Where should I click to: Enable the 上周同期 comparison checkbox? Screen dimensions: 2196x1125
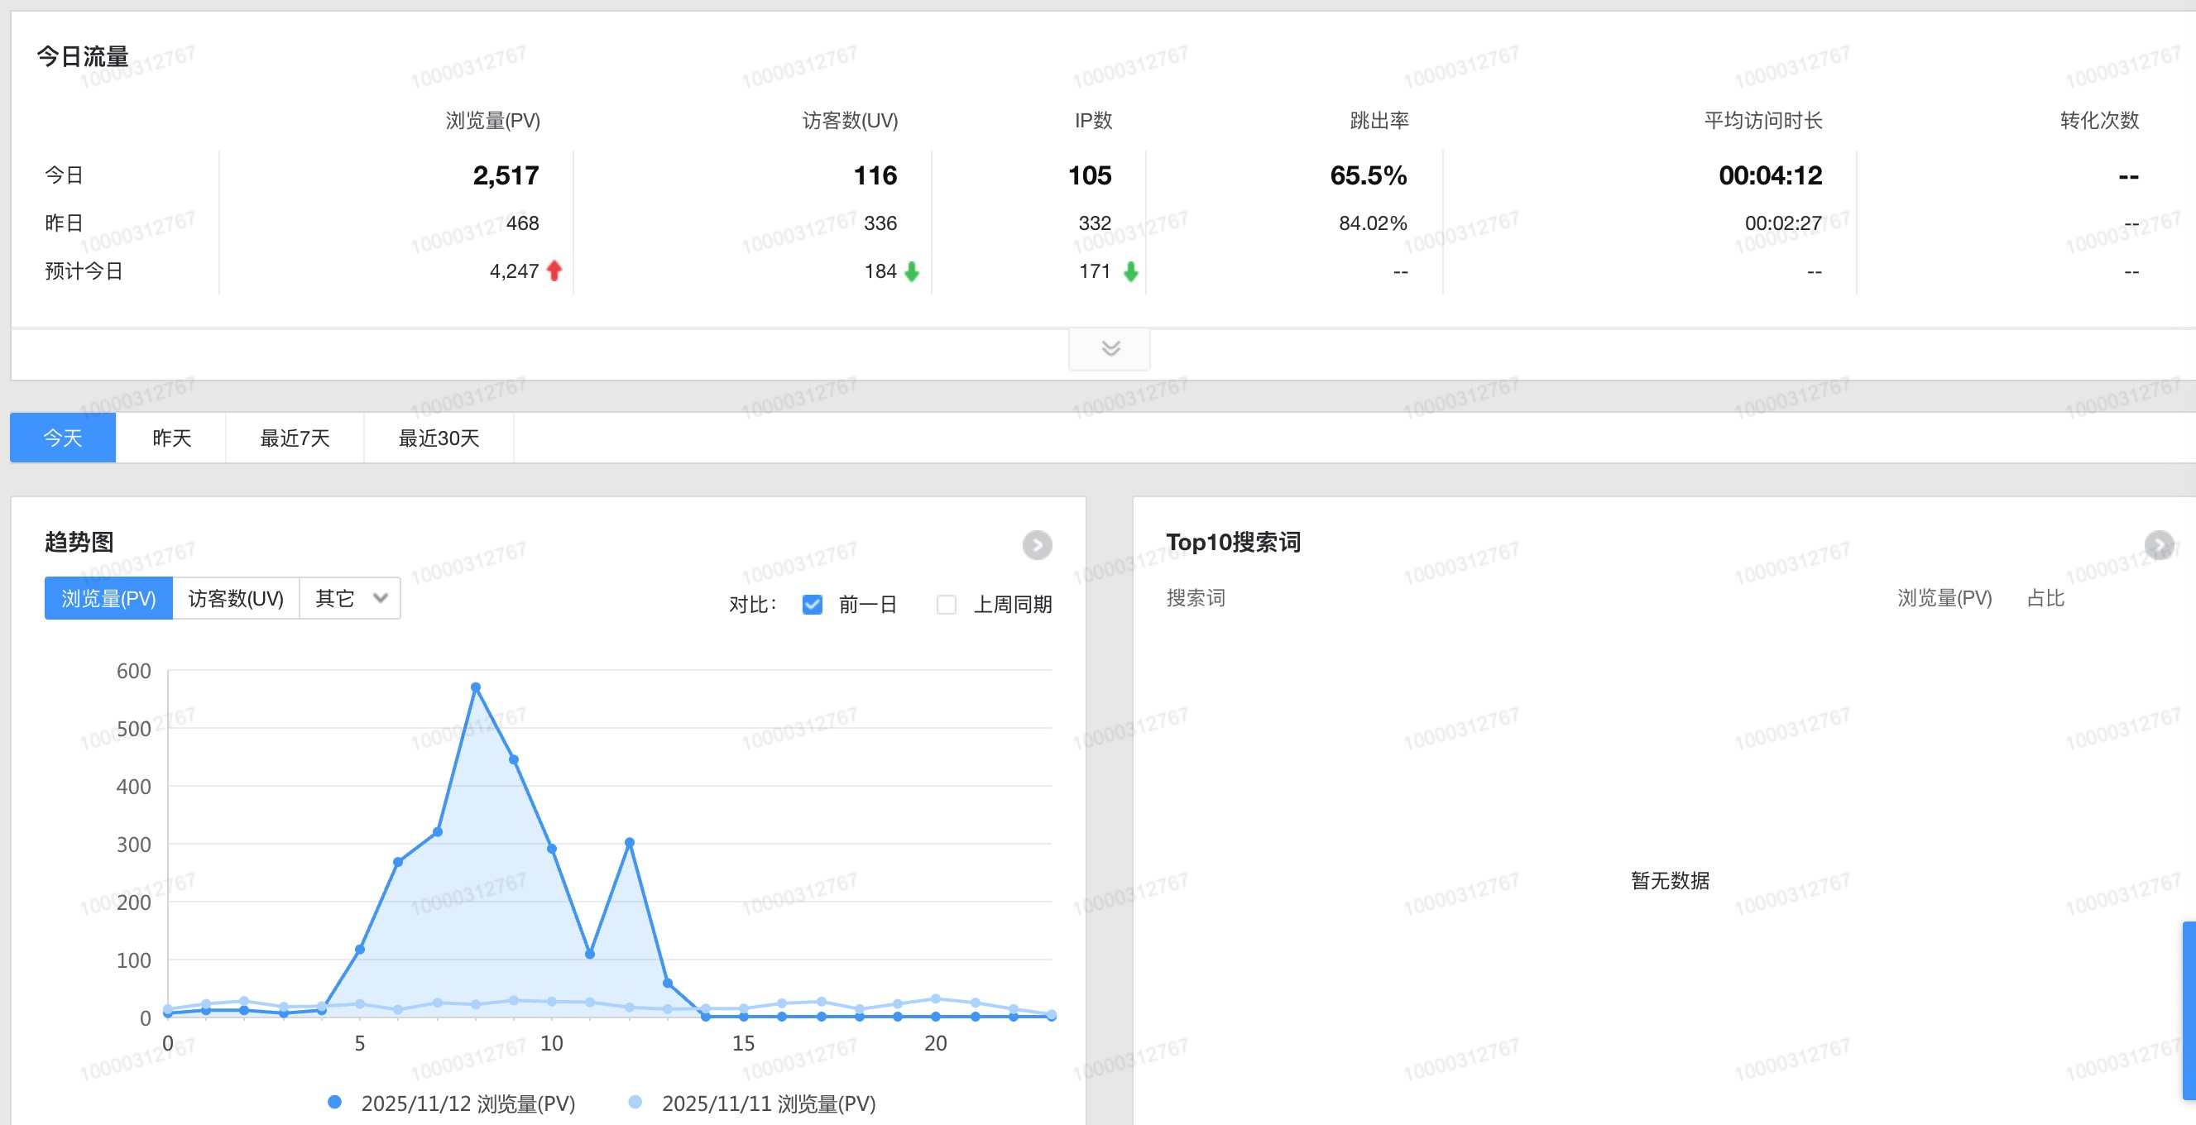[947, 604]
